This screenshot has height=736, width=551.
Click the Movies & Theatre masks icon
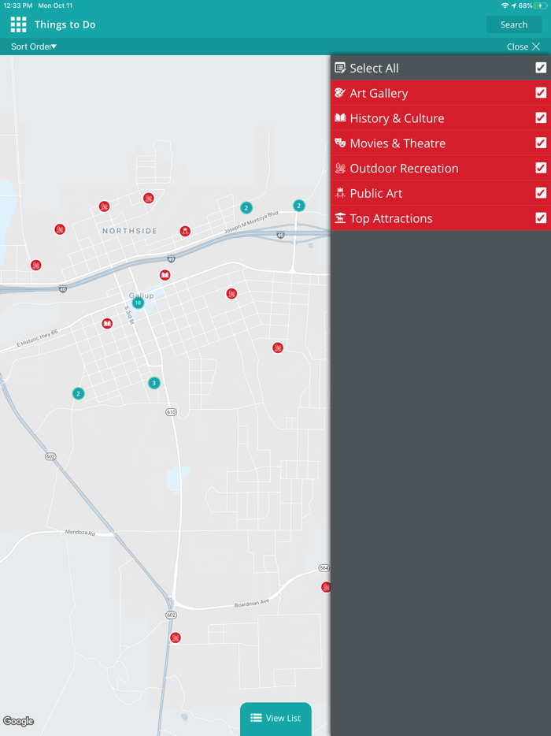[x=340, y=143]
